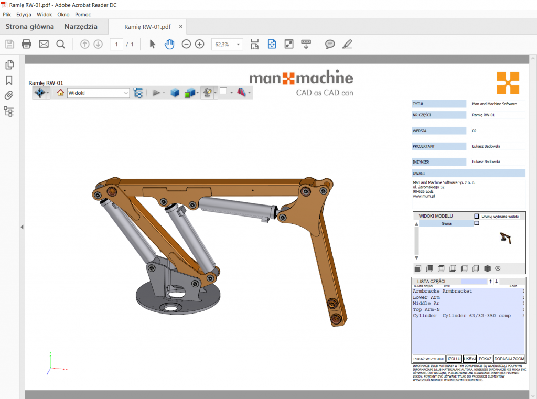Tick the checkbox beside the Gwna view
The width and height of the screenshot is (537, 399).
477,223
